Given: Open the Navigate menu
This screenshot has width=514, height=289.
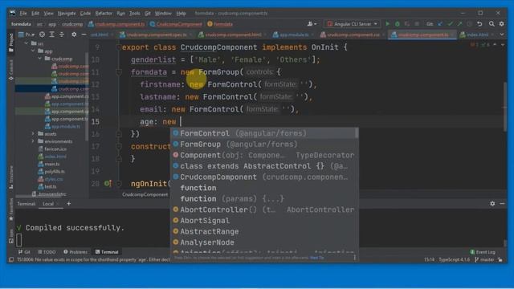Looking at the screenshot, I should tap(67, 14).
